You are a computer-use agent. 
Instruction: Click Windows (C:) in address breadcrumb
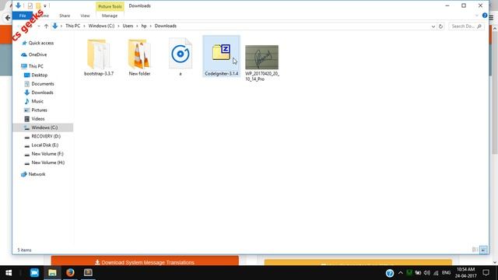pyautogui.click(x=101, y=26)
